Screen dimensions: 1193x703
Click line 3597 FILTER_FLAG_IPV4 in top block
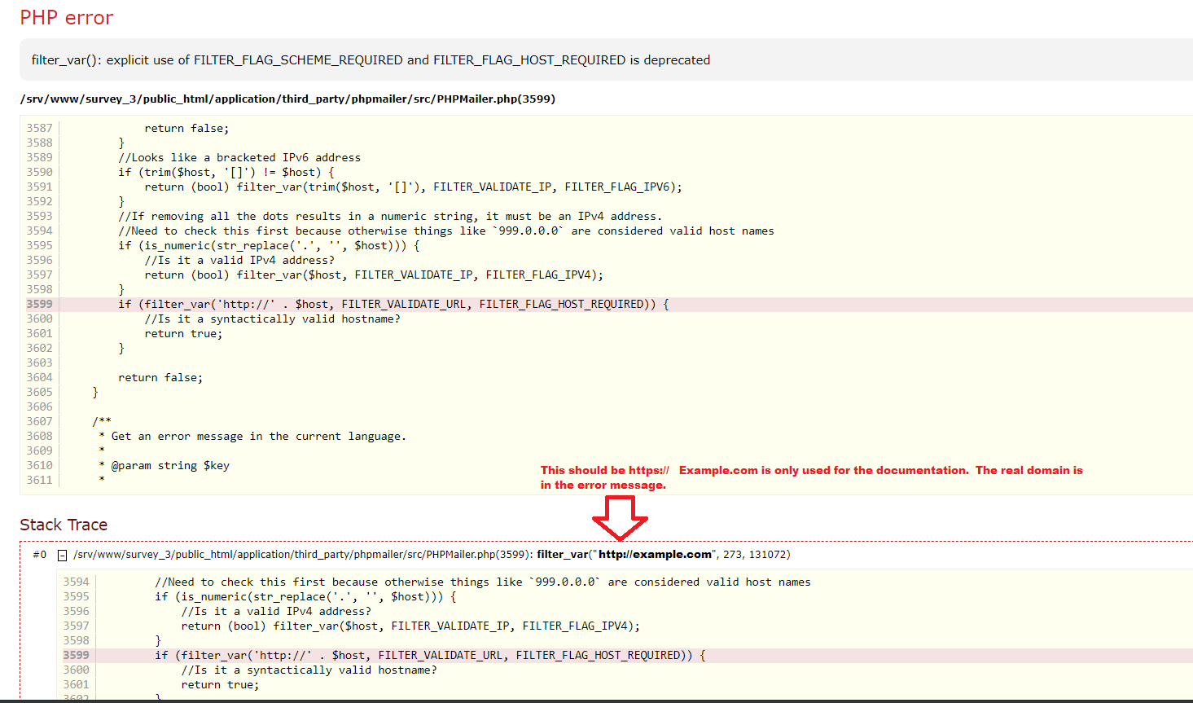pos(374,275)
